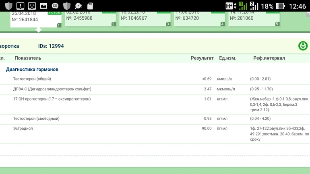Click the Результат column header

(x=202, y=58)
